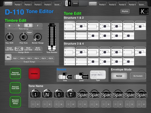Select tone group b

[x=19, y=25]
